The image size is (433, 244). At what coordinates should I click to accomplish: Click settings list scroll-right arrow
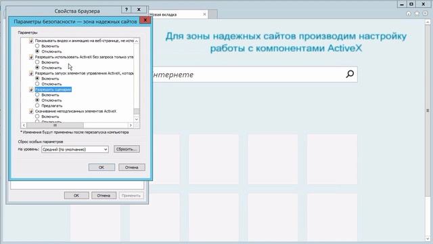point(131,125)
